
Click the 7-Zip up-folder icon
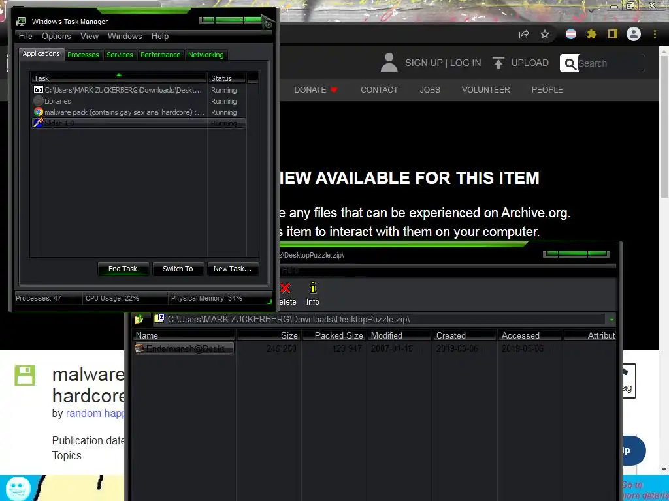coord(139,319)
